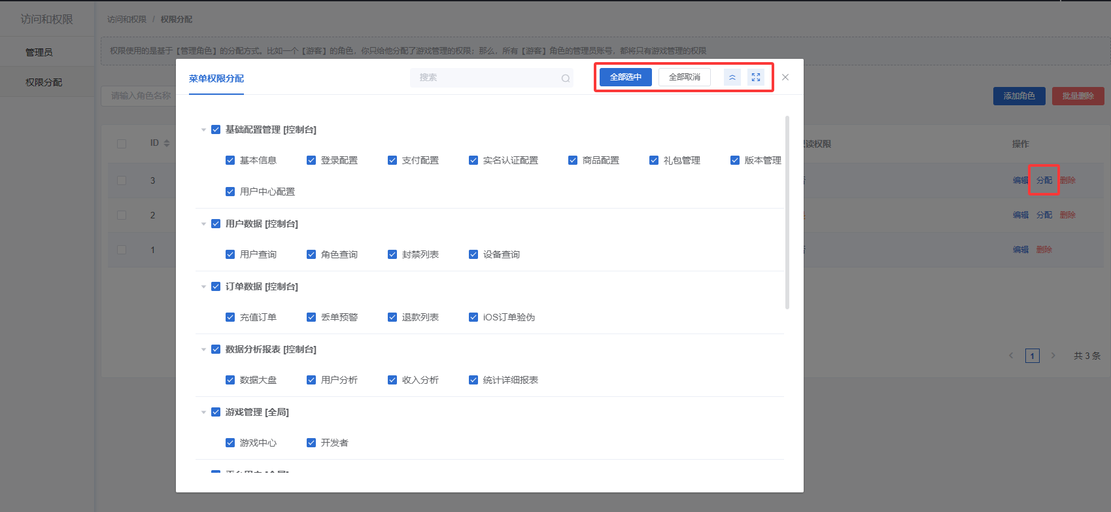Click 全部取消 button
1111x512 pixels.
pyautogui.click(x=685, y=77)
